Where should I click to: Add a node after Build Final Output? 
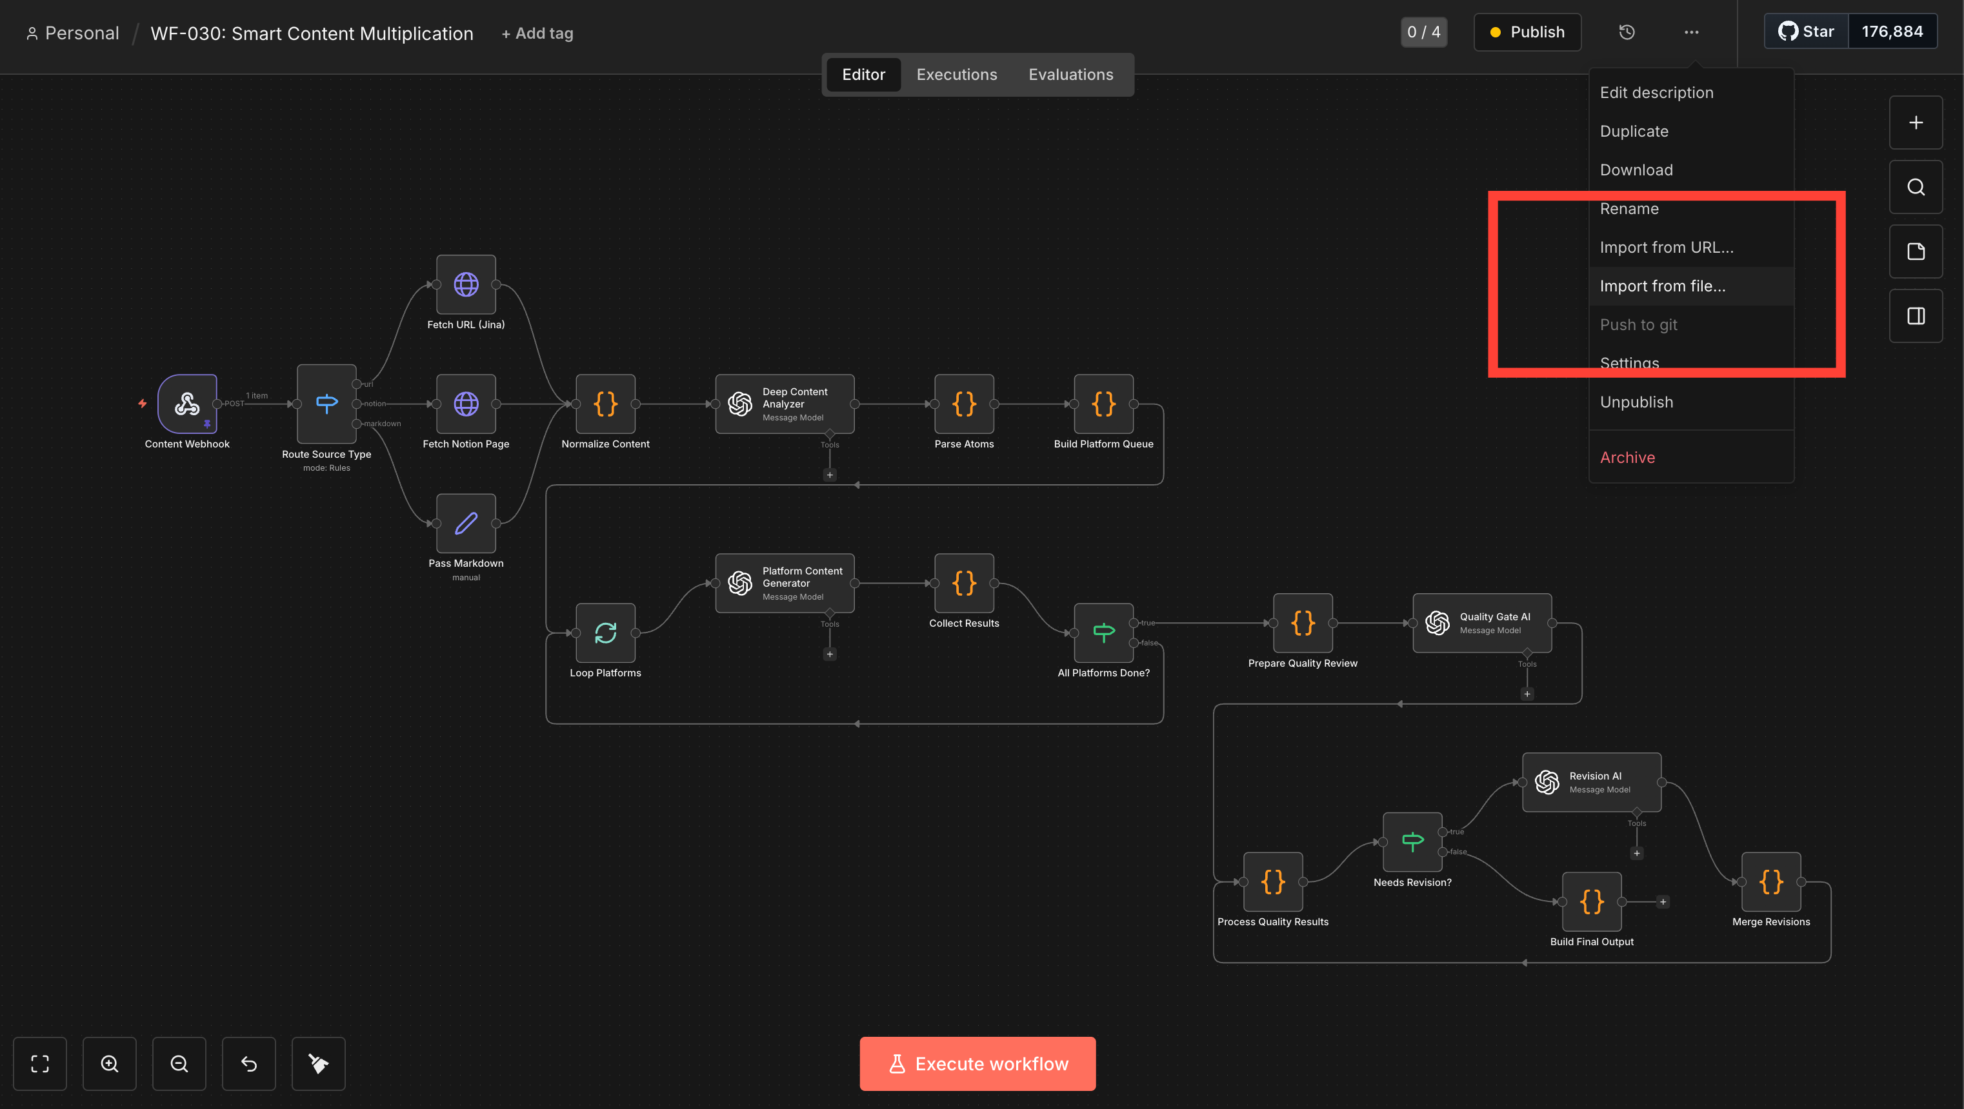tap(1663, 902)
